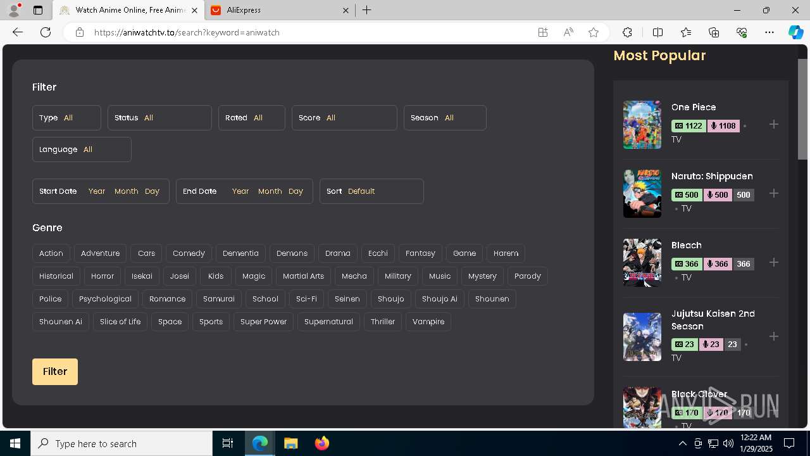
Task: Open the Favorites list
Action: 686,32
